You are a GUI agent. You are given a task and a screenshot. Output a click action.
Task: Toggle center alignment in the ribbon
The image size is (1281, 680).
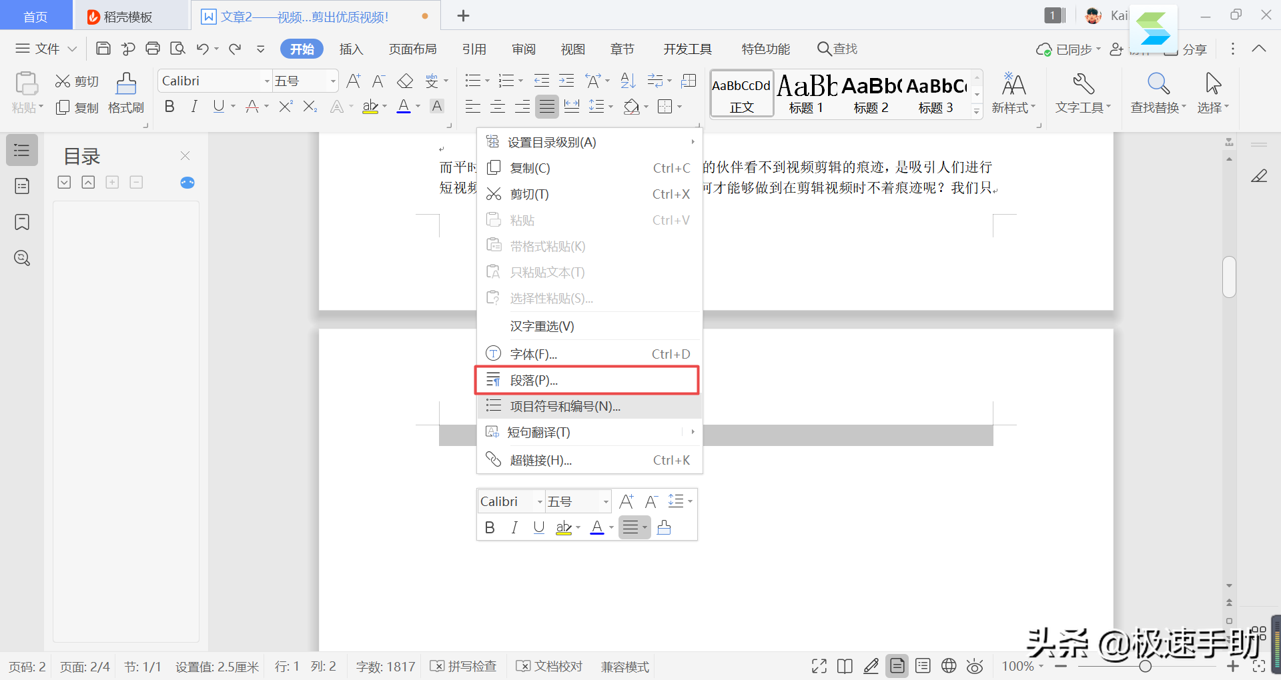pos(498,106)
